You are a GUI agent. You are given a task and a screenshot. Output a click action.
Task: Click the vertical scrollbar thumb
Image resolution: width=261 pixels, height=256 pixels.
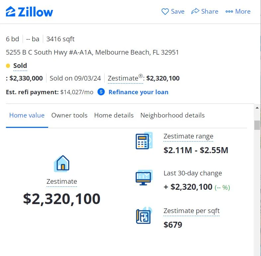257,125
